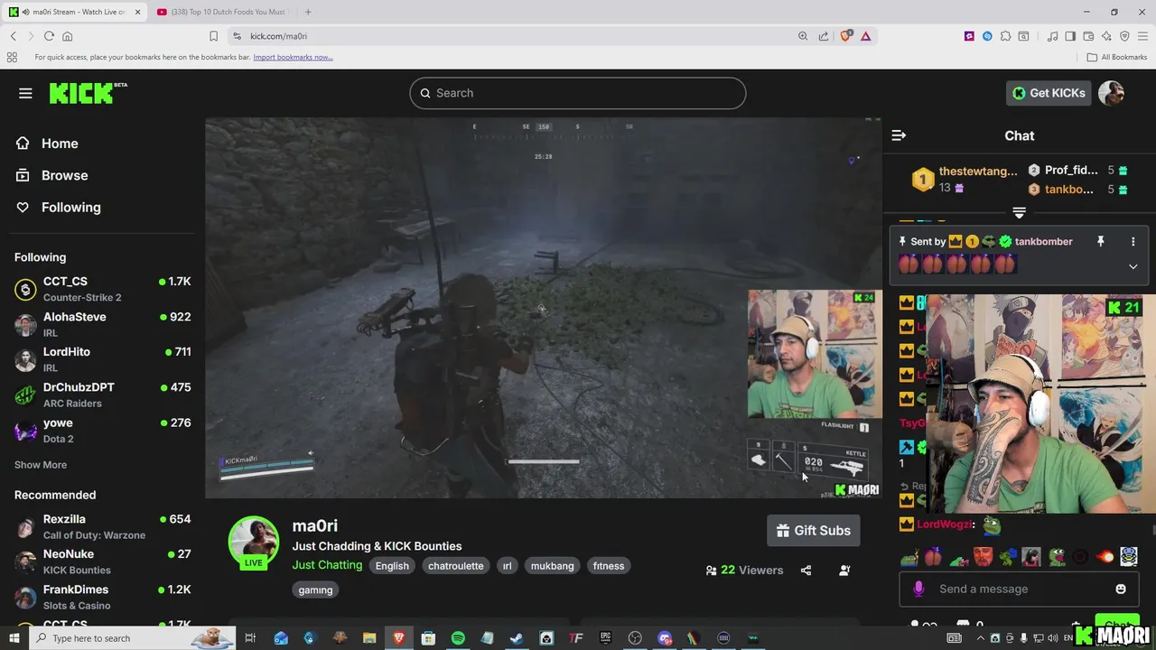The height and width of the screenshot is (650, 1156).
Task: Open Spotify from the taskbar
Action: [x=458, y=638]
